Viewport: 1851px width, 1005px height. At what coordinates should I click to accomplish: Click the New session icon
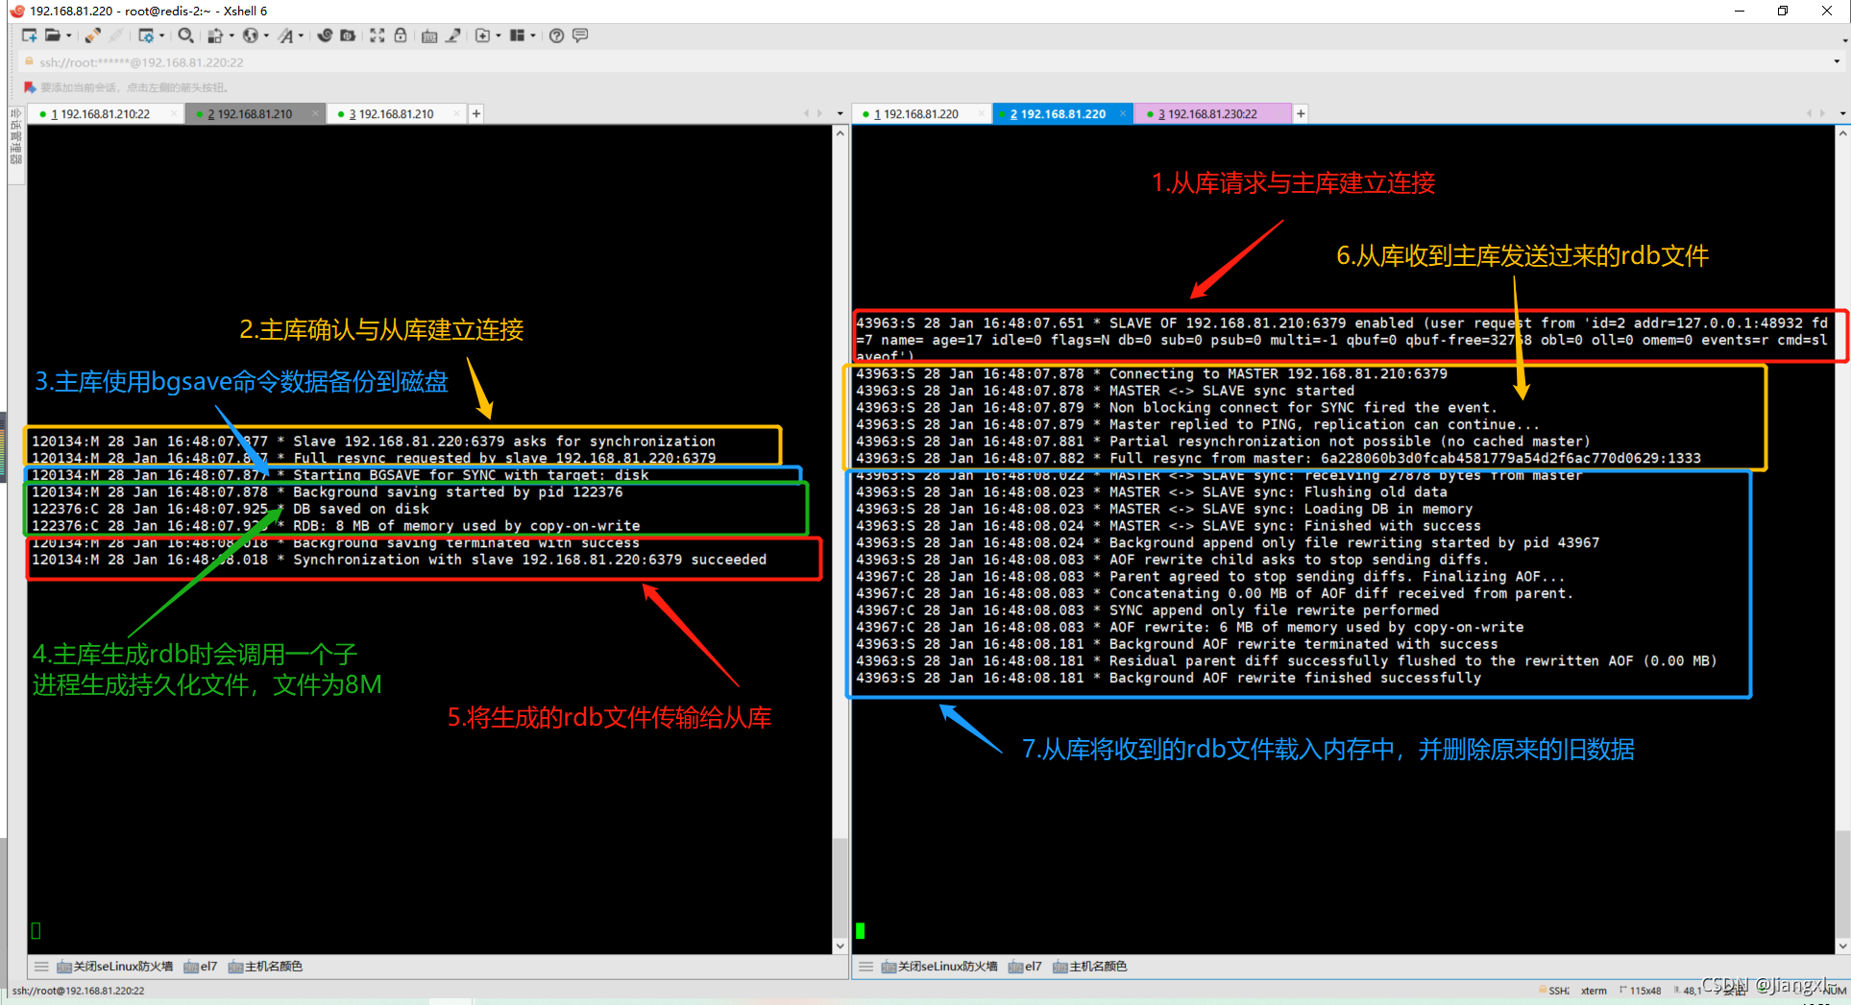29,36
